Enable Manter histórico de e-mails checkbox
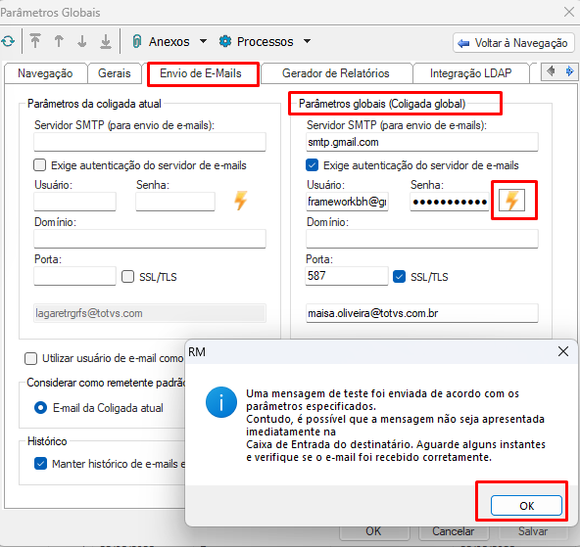580x547 pixels. (40, 463)
